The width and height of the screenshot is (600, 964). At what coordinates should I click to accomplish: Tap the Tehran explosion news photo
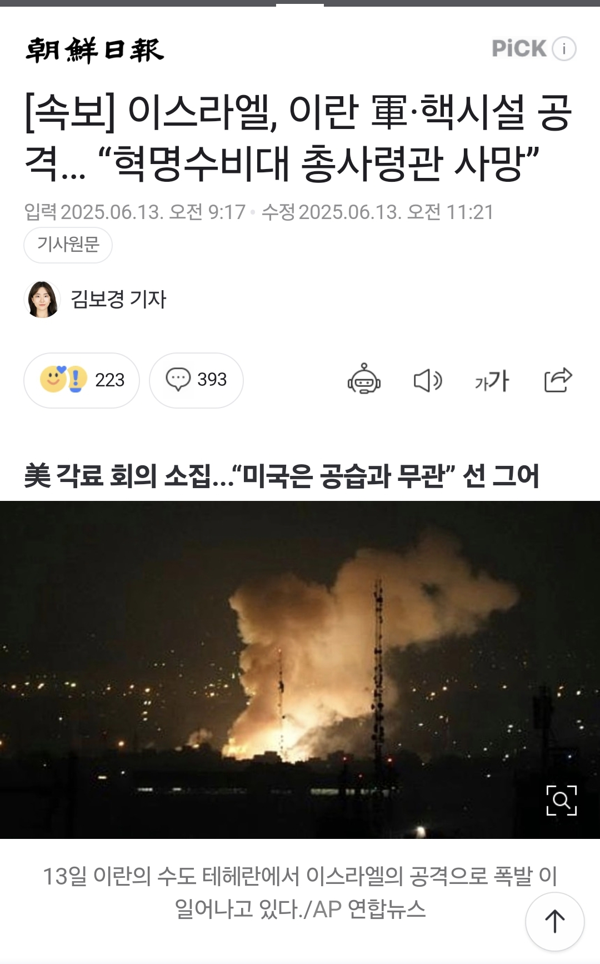300,670
